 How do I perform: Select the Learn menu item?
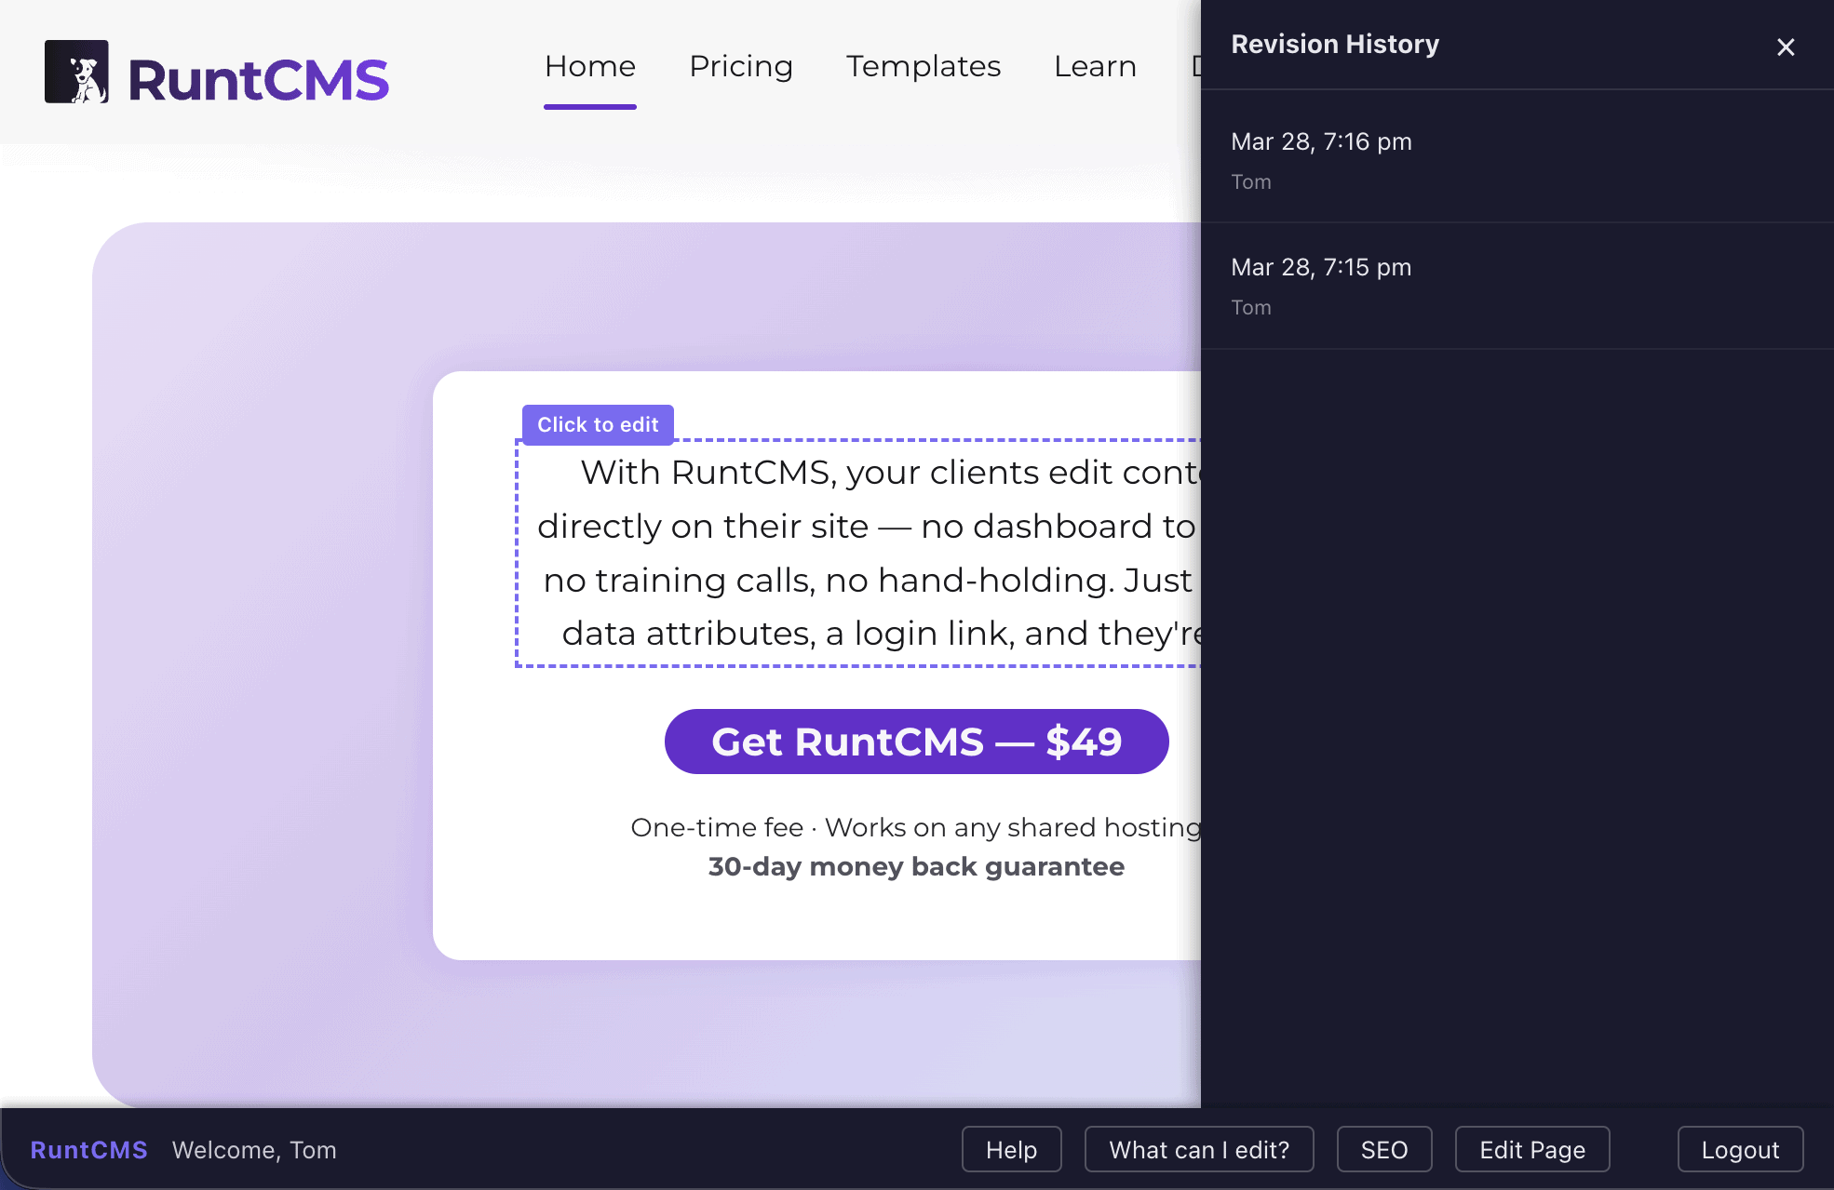[x=1095, y=66]
